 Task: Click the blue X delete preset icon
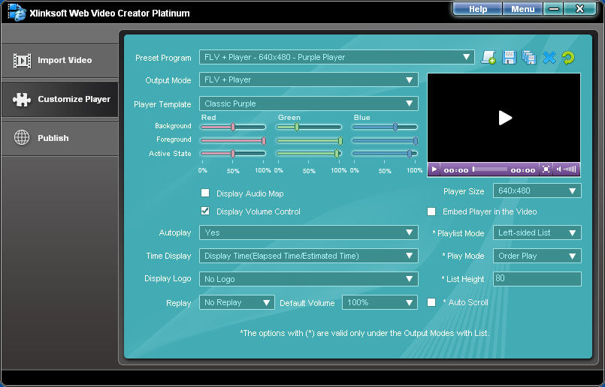549,58
